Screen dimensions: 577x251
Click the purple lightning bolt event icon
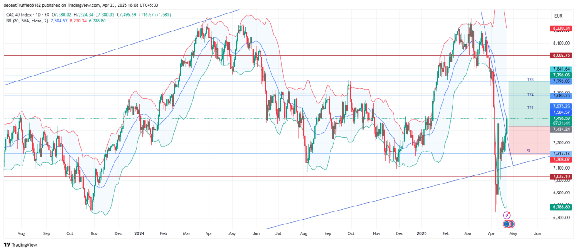506,216
